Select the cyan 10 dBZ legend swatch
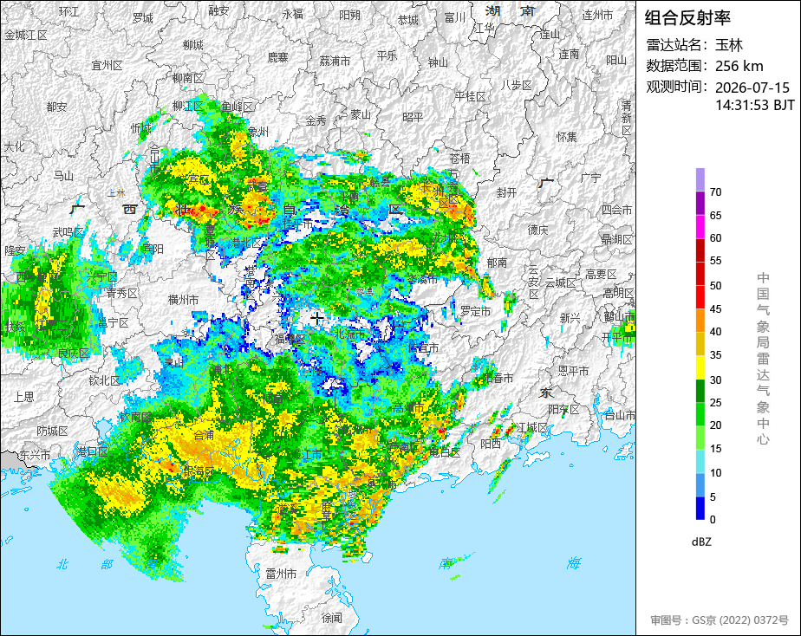801x636 pixels. point(700,461)
